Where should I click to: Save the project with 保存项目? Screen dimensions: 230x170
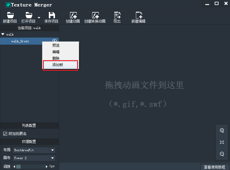point(51,17)
